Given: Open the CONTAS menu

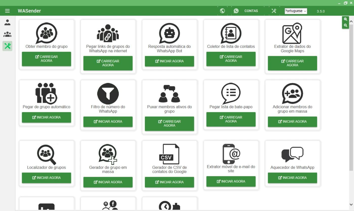Looking at the screenshot, I should [x=251, y=11].
